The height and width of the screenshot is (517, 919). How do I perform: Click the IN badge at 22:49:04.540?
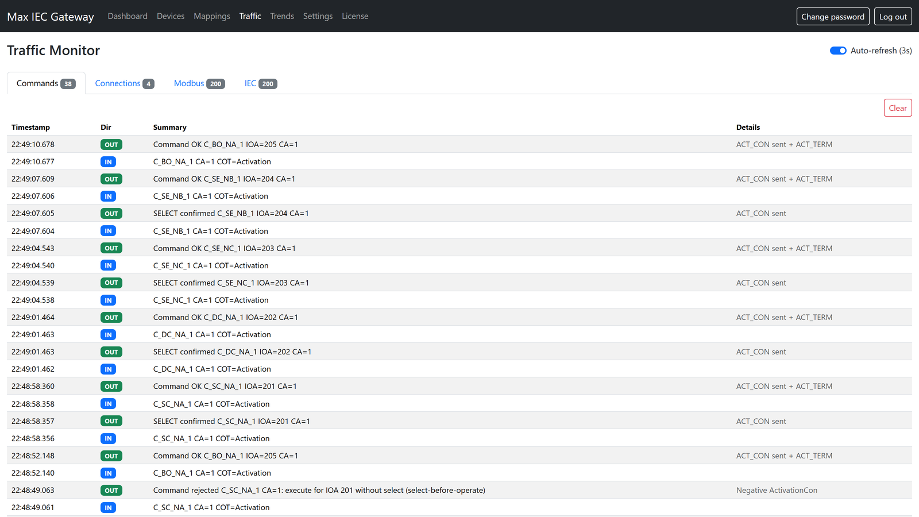[108, 265]
